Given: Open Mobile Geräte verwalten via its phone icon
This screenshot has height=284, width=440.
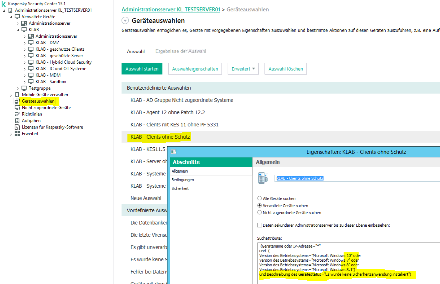Looking at the screenshot, I should pyautogui.click(x=17, y=95).
